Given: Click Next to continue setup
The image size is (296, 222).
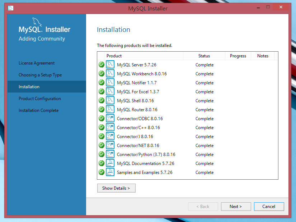Looking at the screenshot, I should coord(236,207).
